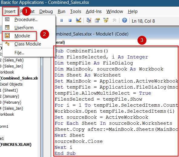Select FUNCRES.XLAM project node

click(16, 144)
